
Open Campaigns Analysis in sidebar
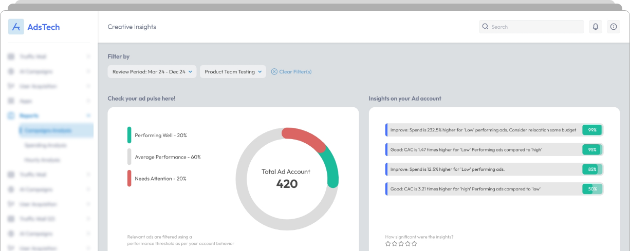tap(48, 131)
